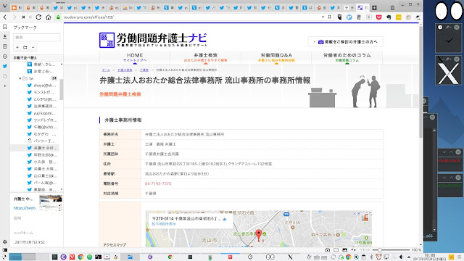This screenshot has height=261, width=464.
Task: Go to the browser home page
Action: click(x=49, y=17)
